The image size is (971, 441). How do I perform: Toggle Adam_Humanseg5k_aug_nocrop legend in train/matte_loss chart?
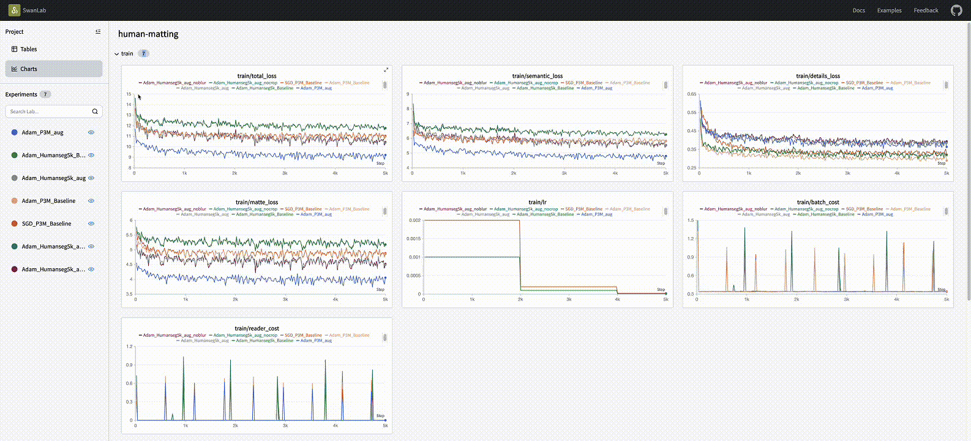tap(243, 209)
